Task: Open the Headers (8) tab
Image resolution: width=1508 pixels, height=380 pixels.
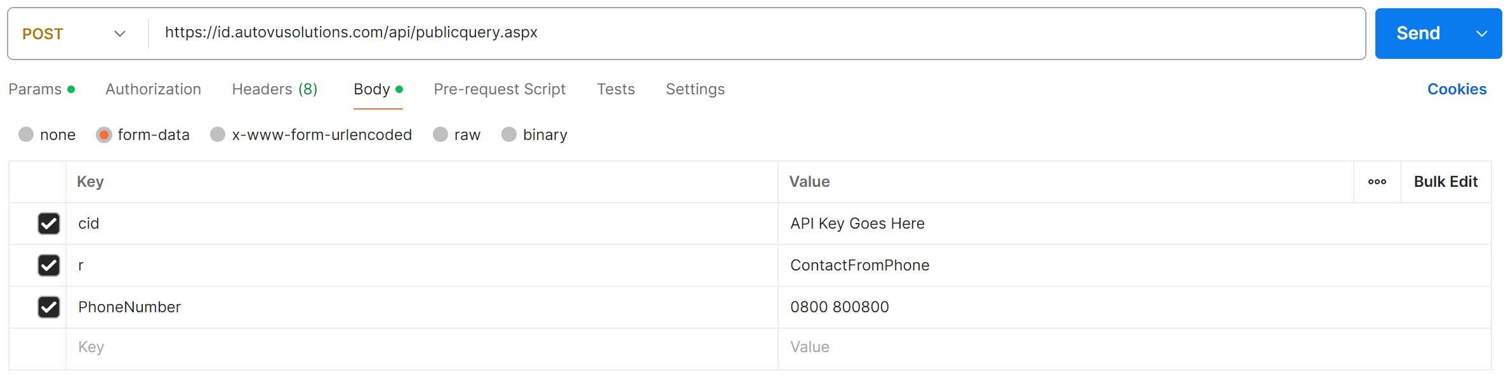Action: click(274, 89)
